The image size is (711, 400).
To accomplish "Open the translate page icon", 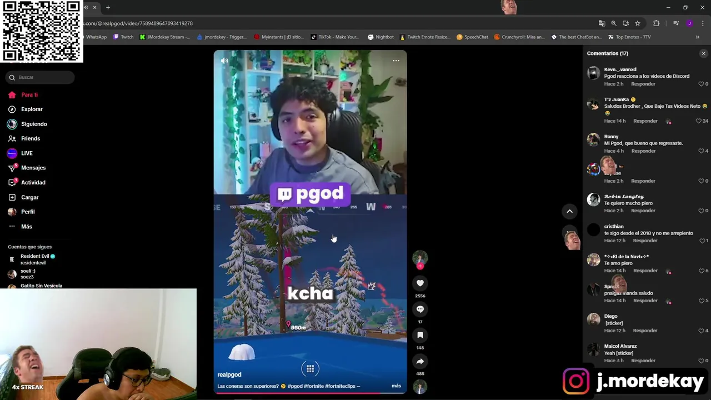I will (602, 23).
